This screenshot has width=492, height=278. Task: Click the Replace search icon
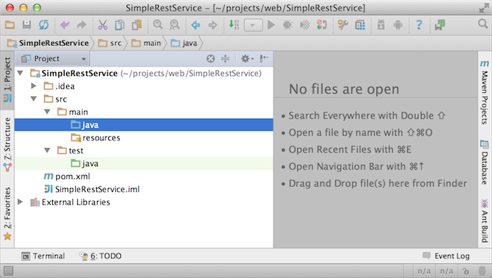[x=174, y=25]
